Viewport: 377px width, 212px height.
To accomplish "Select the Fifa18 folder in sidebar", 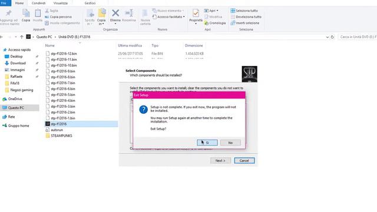I will tap(15, 84).
